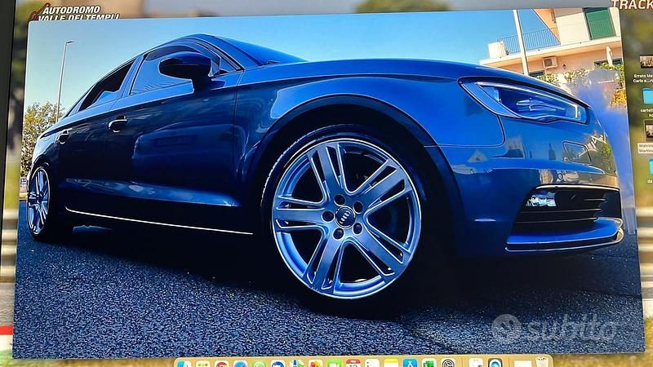This screenshot has width=653, height=367.
Task: Open the yellow Notes app
Action: coord(391,364)
